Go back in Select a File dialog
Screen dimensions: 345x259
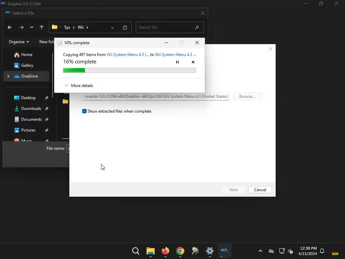coord(10,27)
